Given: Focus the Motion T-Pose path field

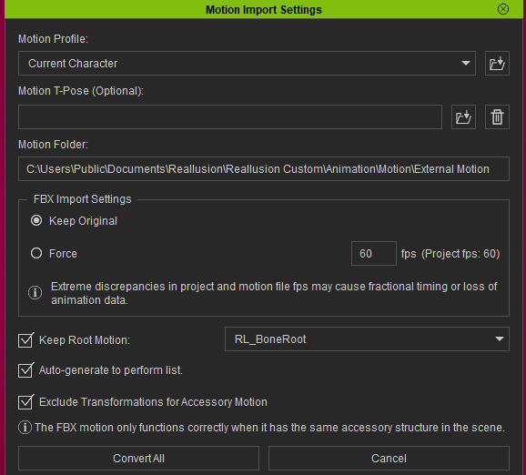Looking at the screenshot, I should coord(230,117).
